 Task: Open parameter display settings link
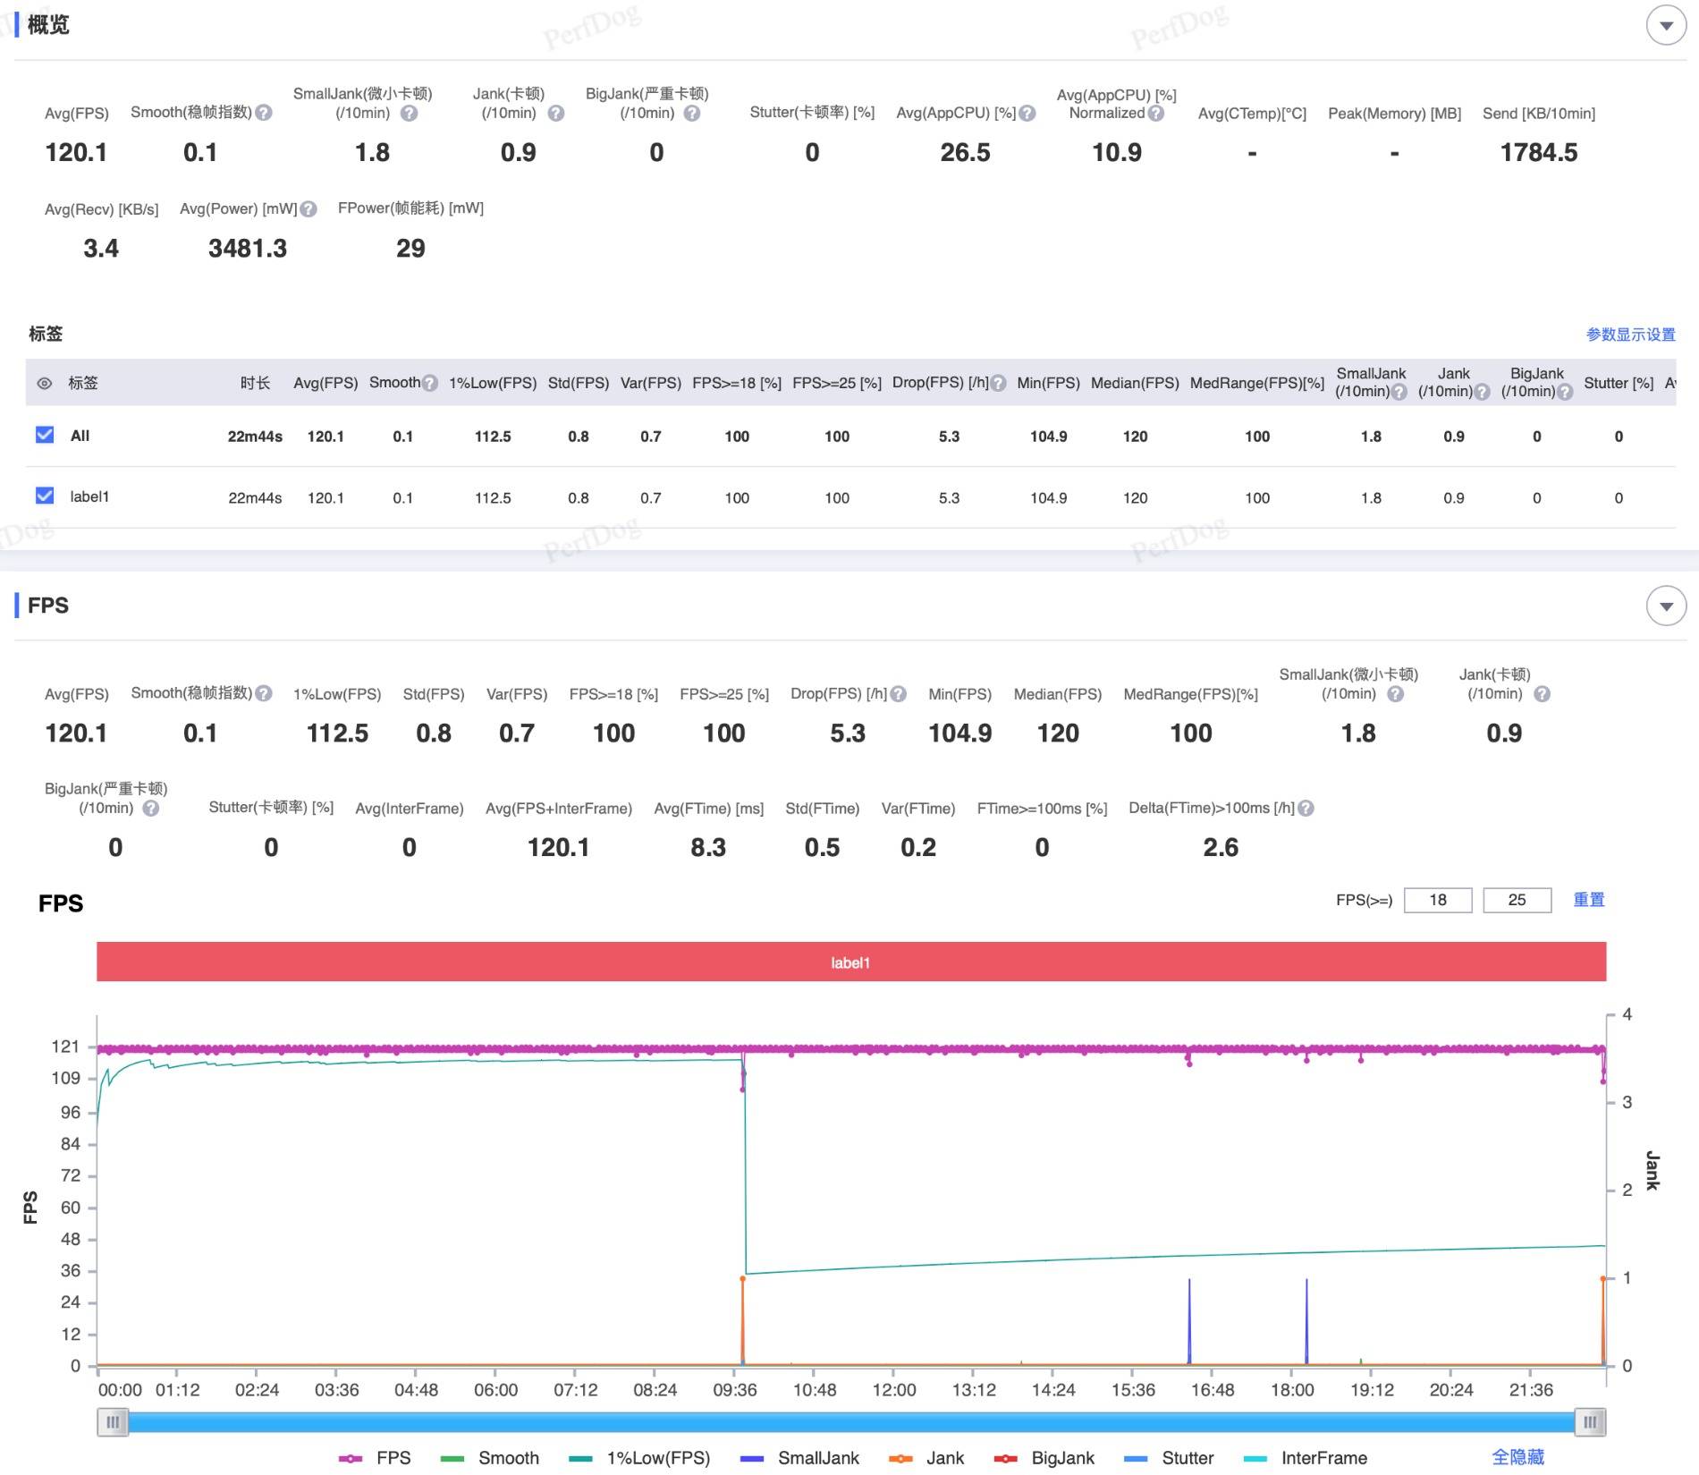(1630, 335)
